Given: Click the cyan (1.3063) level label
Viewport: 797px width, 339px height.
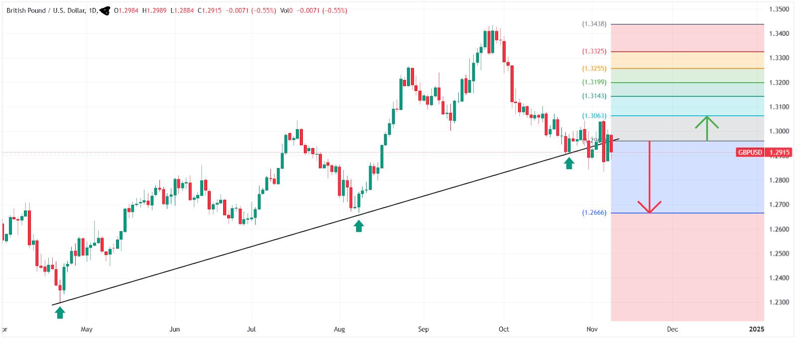Looking at the screenshot, I should [x=594, y=116].
